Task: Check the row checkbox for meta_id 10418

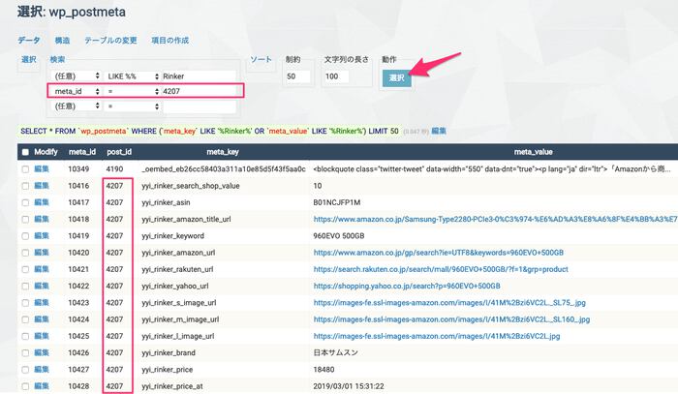Action: click(x=25, y=219)
